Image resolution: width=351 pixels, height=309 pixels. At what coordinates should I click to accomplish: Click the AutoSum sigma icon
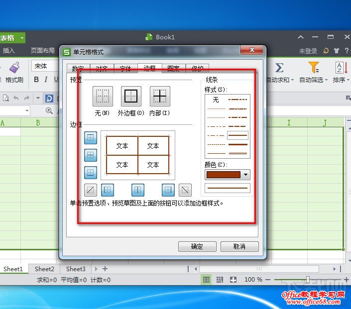pos(279,68)
